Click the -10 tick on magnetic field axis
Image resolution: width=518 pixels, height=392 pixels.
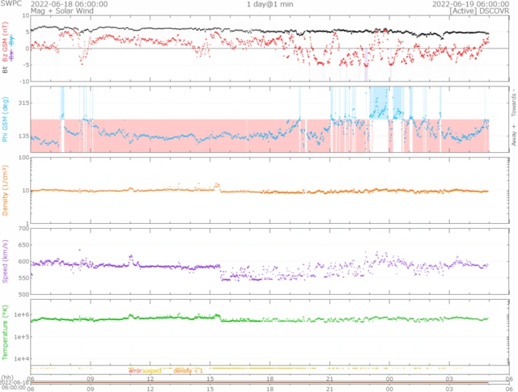pyautogui.click(x=25, y=81)
